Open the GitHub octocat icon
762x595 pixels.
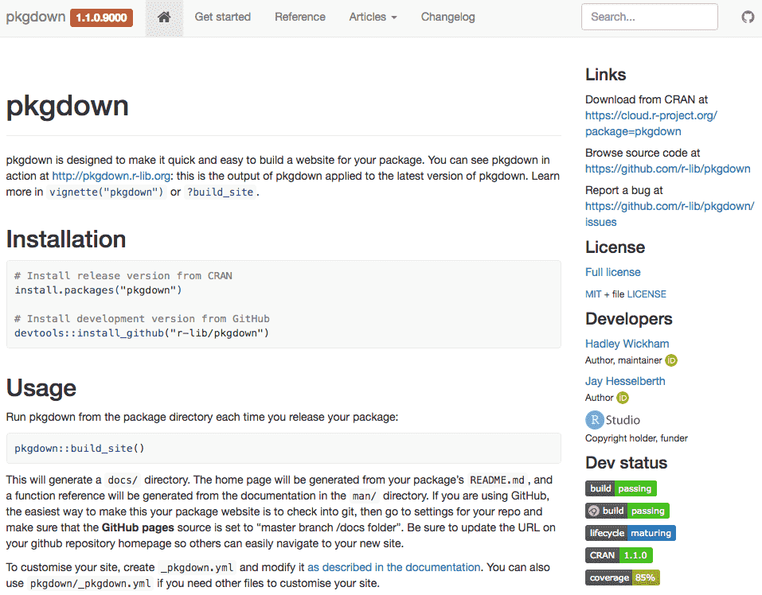tap(747, 16)
